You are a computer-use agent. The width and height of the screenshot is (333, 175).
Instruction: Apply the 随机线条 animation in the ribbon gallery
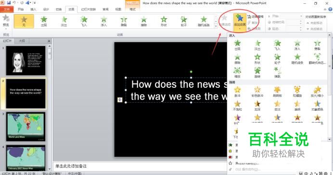point(204,21)
